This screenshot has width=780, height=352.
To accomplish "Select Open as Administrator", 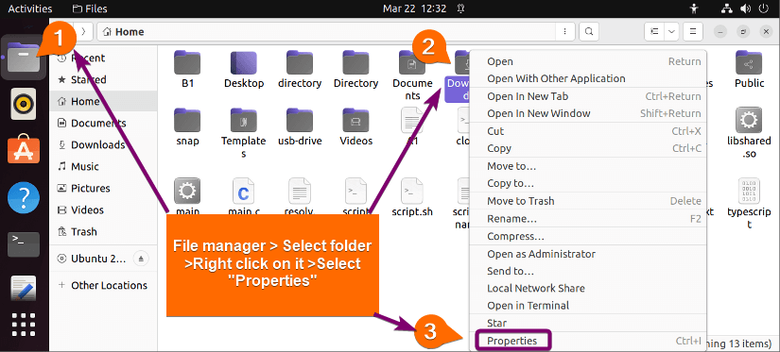I will pos(587,254).
